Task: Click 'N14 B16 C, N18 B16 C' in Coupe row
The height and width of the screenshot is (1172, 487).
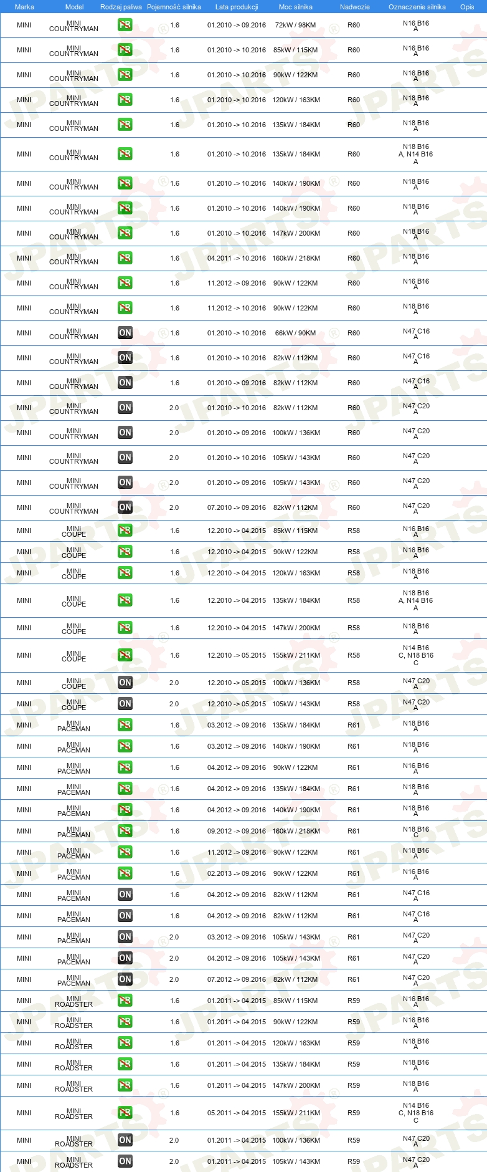Action: (x=416, y=655)
